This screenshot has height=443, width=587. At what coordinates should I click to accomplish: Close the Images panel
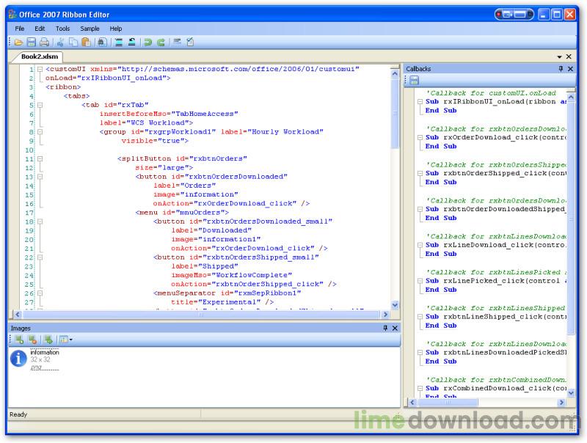[395, 329]
